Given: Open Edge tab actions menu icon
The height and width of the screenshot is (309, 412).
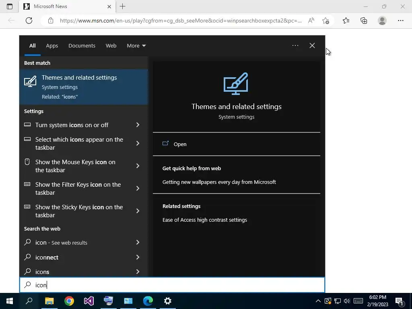Looking at the screenshot, I should point(10,6).
